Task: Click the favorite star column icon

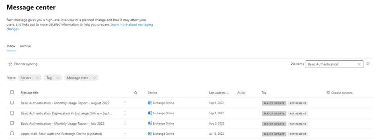Action: pos(135,92)
